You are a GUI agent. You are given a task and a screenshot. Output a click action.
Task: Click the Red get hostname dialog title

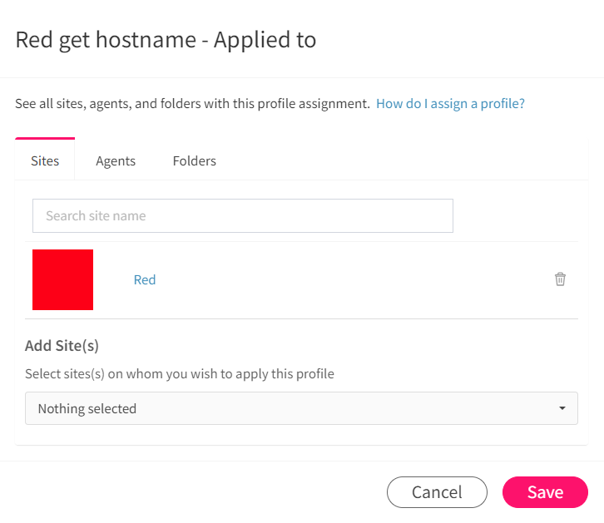[166, 40]
